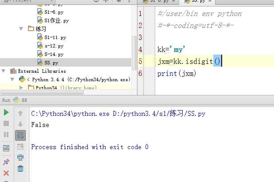Click the External Libraries bar-chart icon
The height and width of the screenshot is (182, 274).
point(13,71)
